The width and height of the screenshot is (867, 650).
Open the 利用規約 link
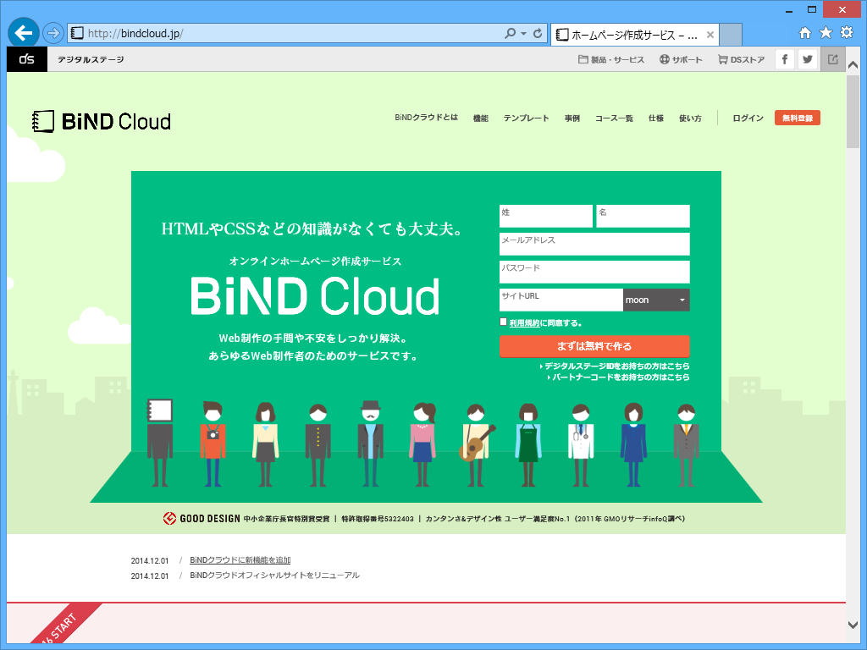(527, 322)
